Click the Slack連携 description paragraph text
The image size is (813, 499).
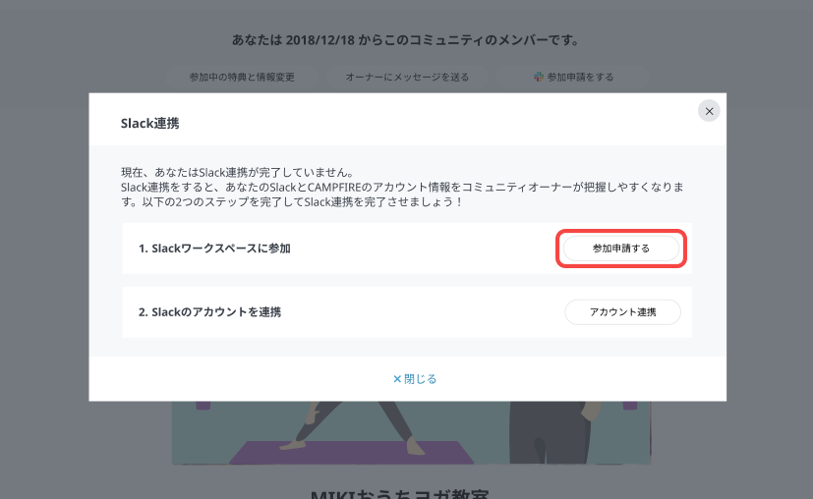coord(407,186)
